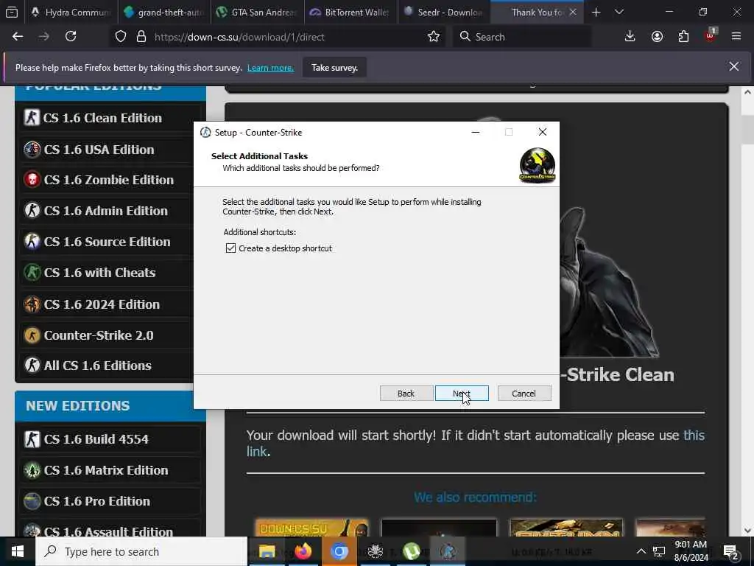Click the Chrome taskbar icon
This screenshot has height=566, width=754.
339,551
